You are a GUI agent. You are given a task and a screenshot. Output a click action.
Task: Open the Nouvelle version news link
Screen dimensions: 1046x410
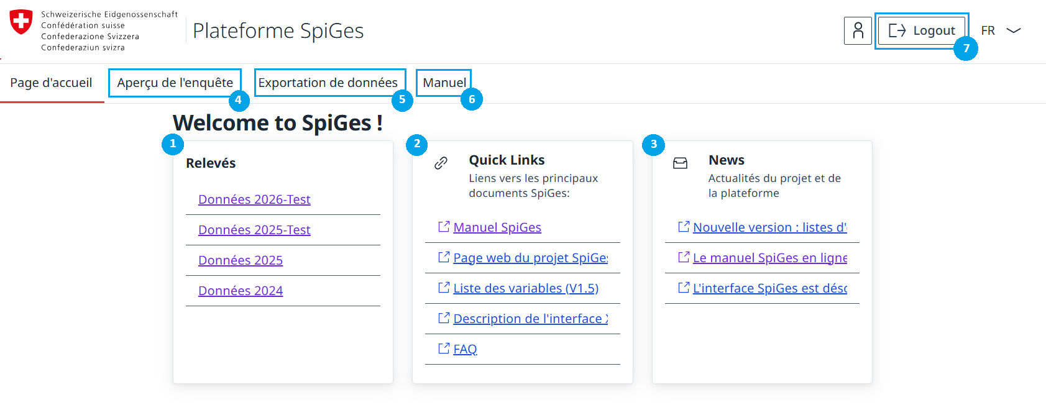770,227
